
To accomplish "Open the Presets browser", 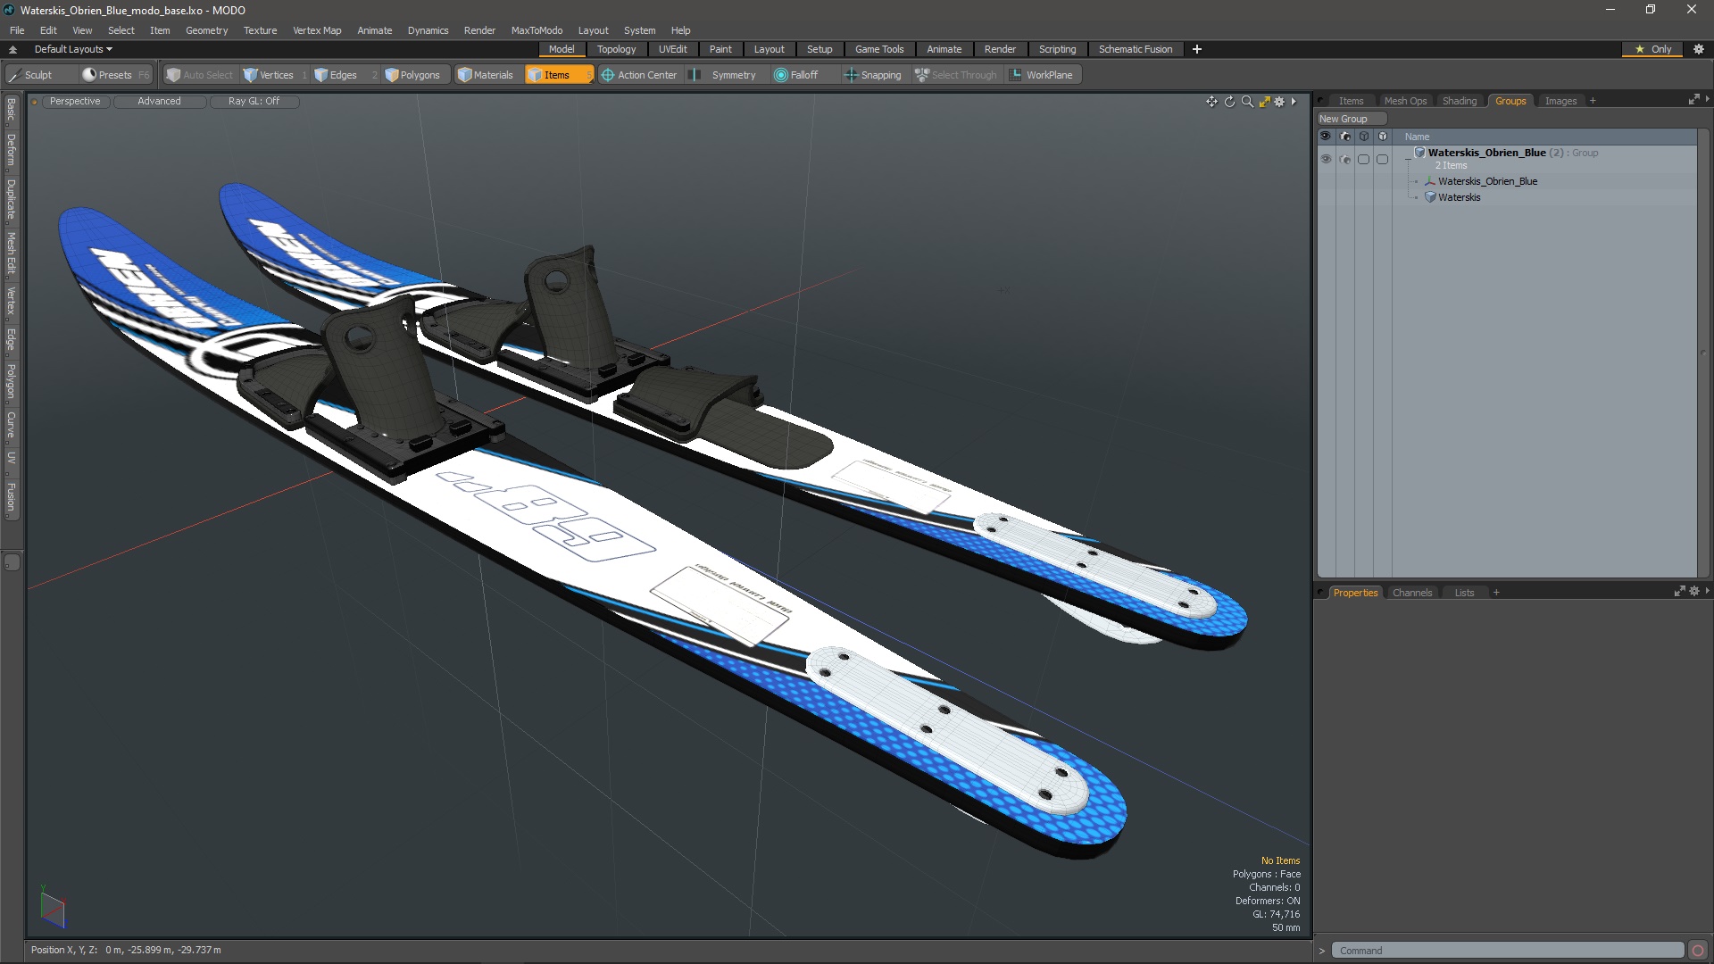I will [x=114, y=75].
